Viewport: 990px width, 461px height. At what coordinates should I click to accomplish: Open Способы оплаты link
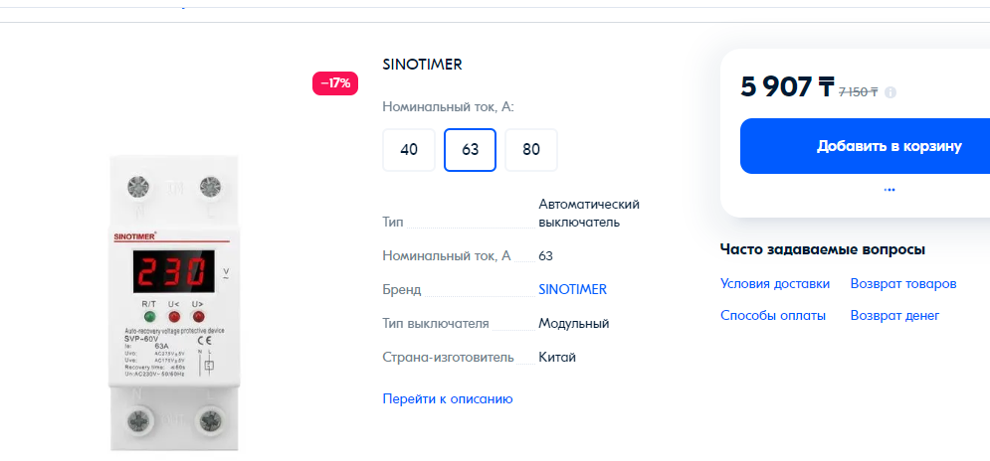pos(773,315)
